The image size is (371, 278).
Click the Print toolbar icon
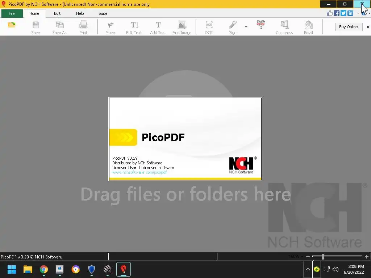click(83, 28)
